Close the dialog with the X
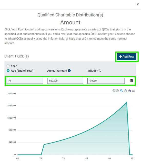141x165 pixels. pyautogui.click(x=138, y=4)
